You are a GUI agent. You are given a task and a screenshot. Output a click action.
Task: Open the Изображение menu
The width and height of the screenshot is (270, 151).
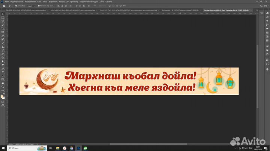[30, 2]
